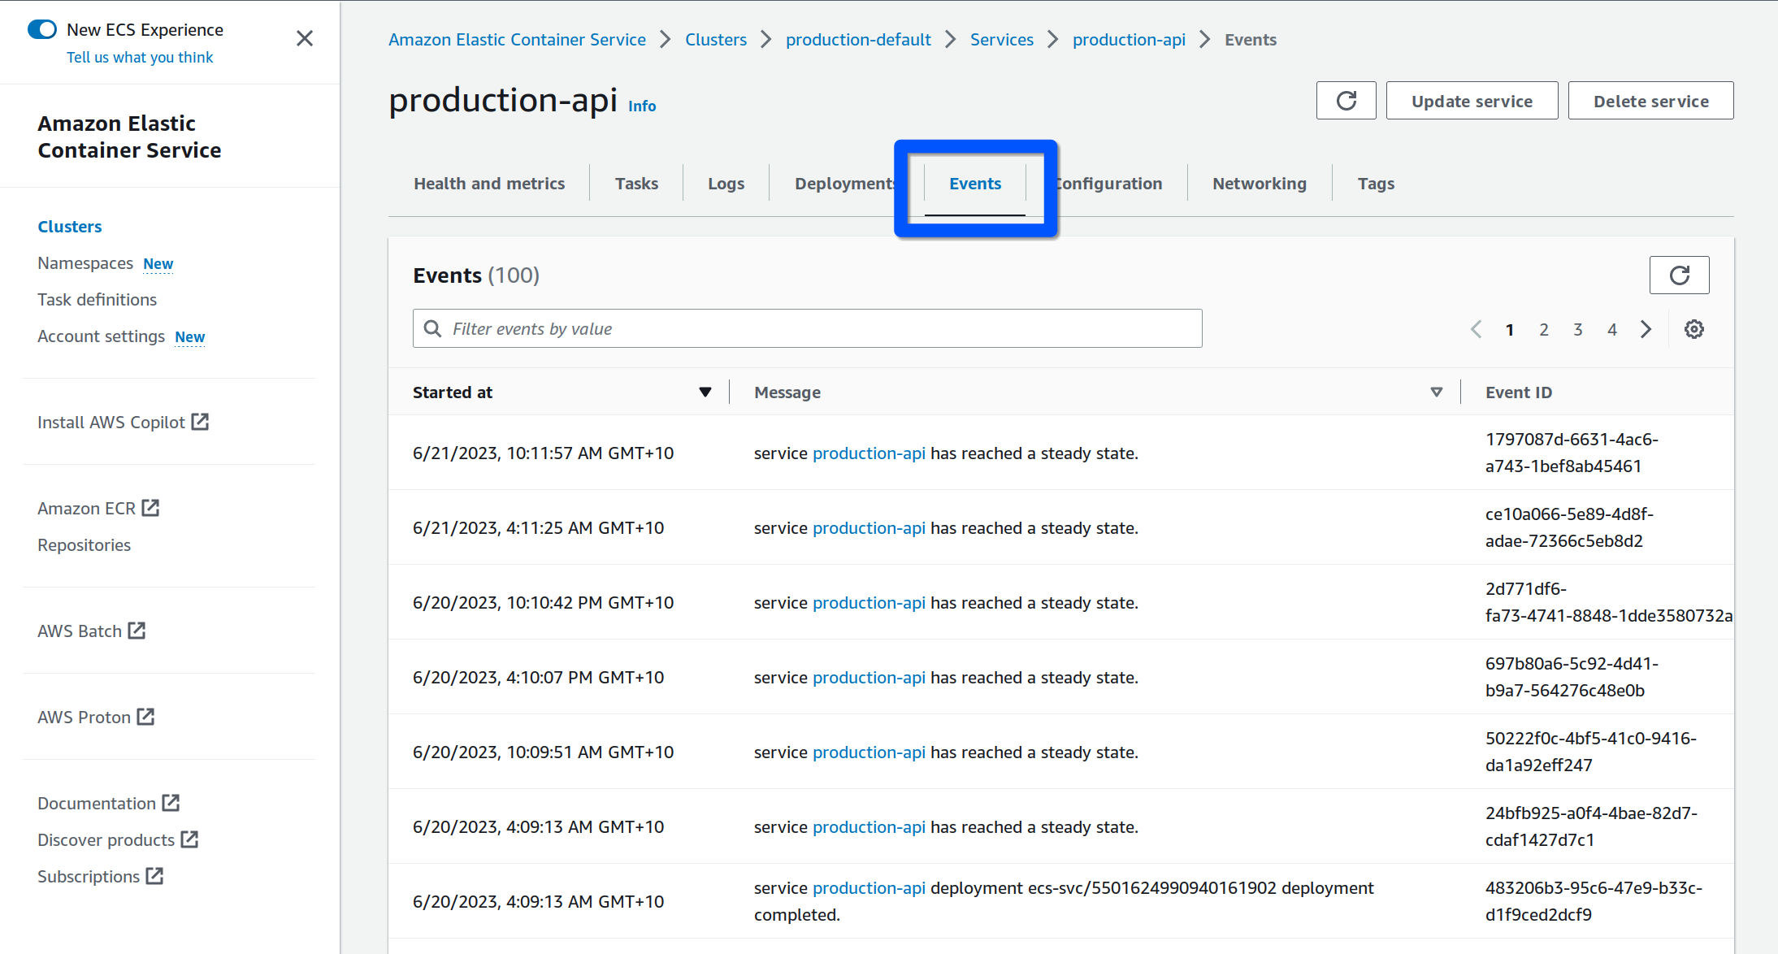Open the Amazon ECR external link
Viewport: 1778px width, 954px height.
click(x=98, y=508)
